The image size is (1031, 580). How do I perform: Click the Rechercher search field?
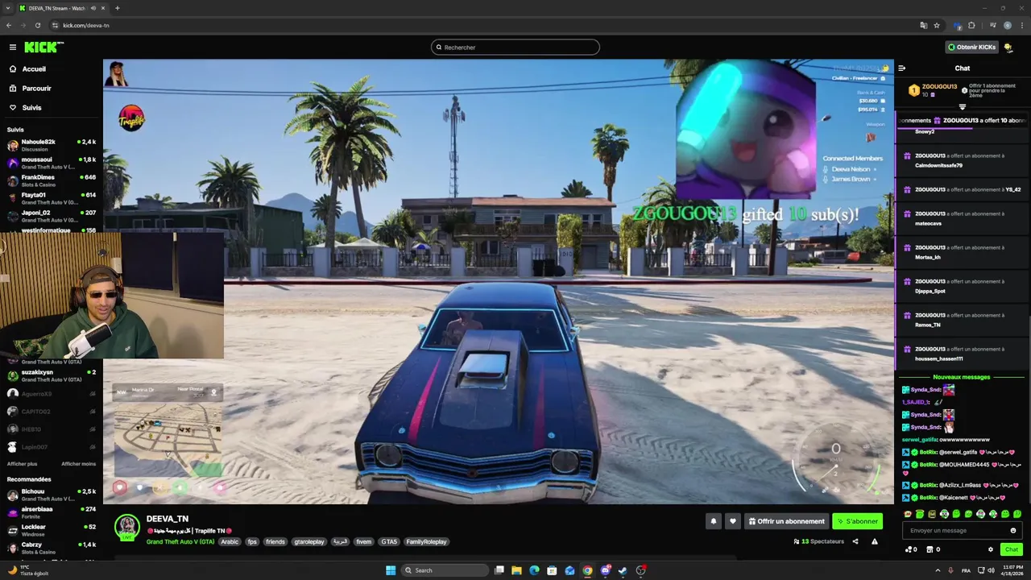(515, 48)
